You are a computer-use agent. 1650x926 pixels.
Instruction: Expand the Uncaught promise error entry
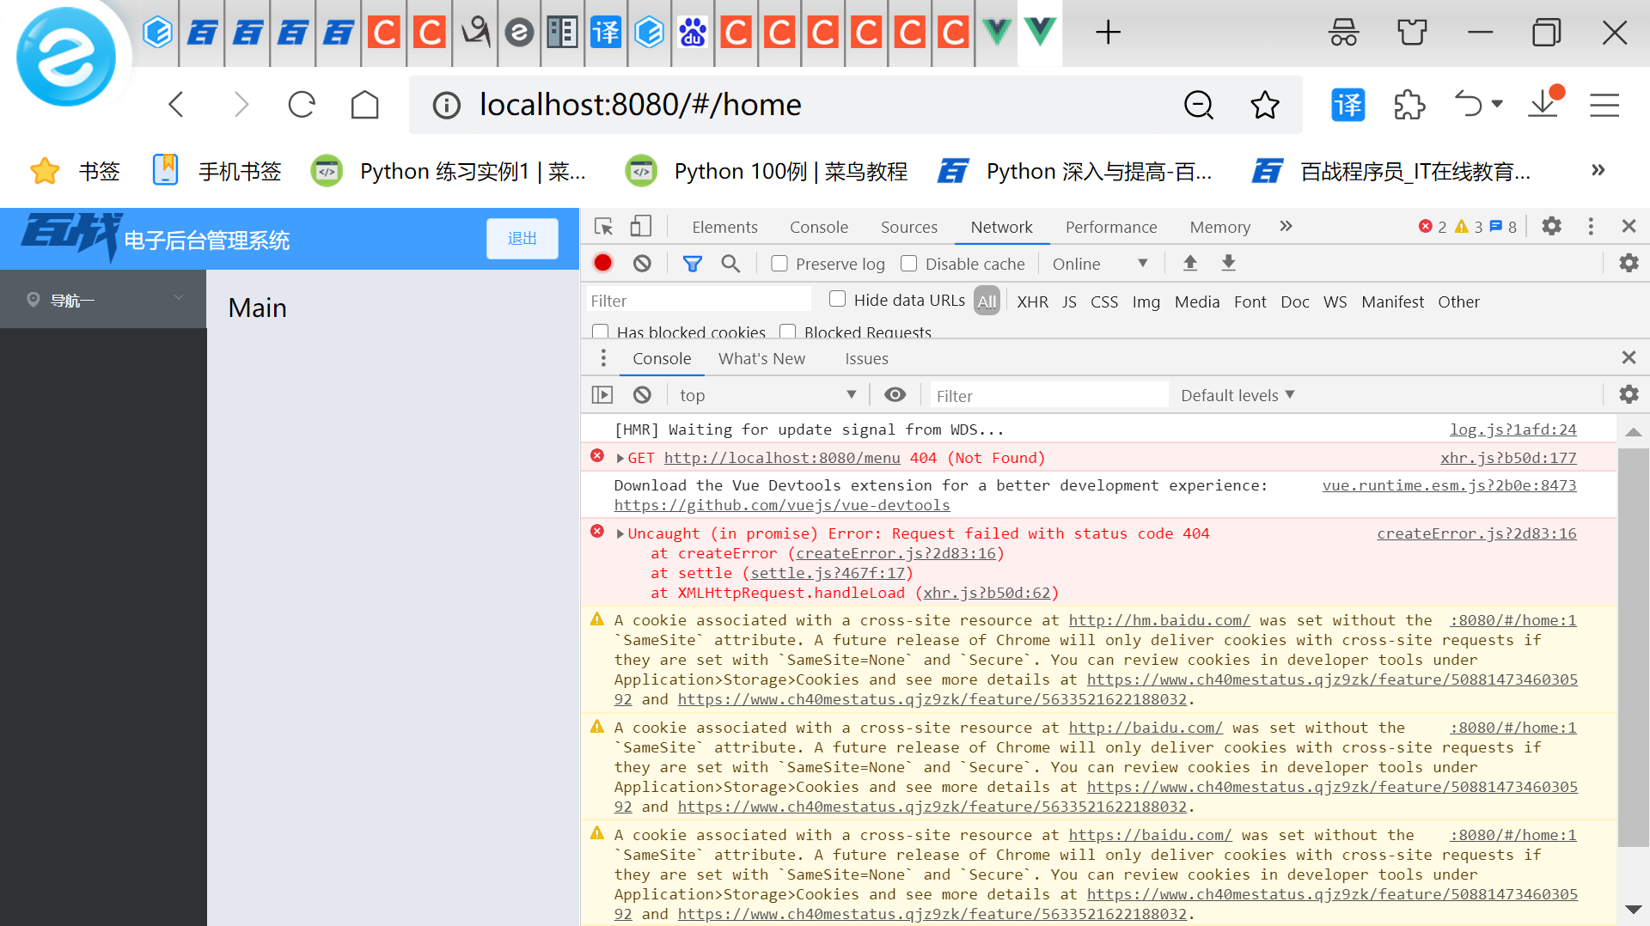pyautogui.click(x=620, y=534)
